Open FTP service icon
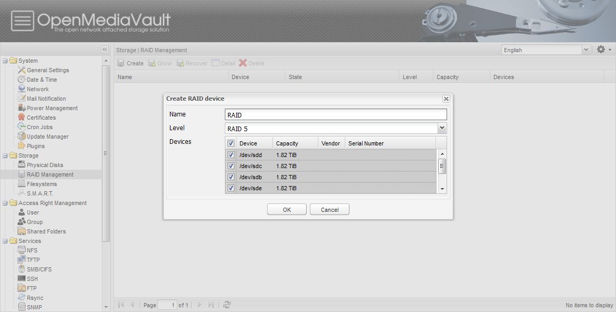 [22, 288]
